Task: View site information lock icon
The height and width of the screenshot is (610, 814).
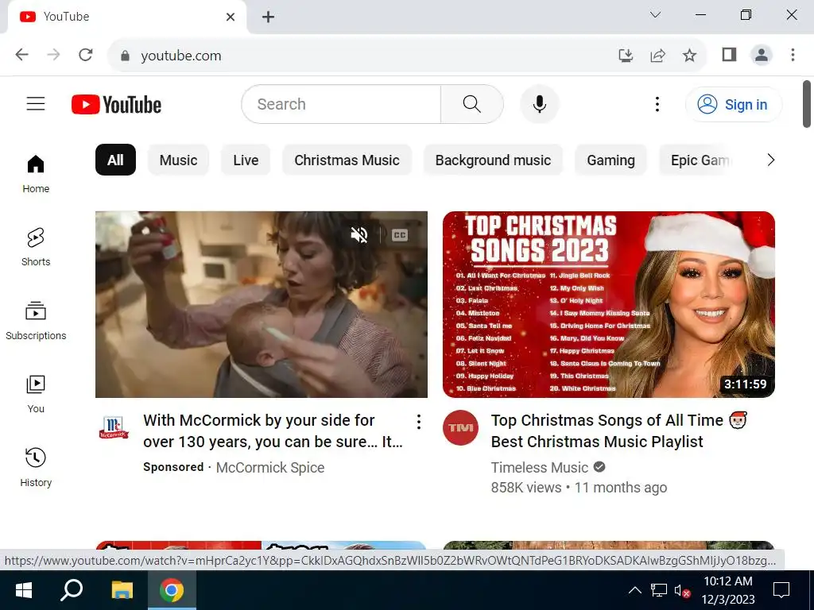Action: 125,56
